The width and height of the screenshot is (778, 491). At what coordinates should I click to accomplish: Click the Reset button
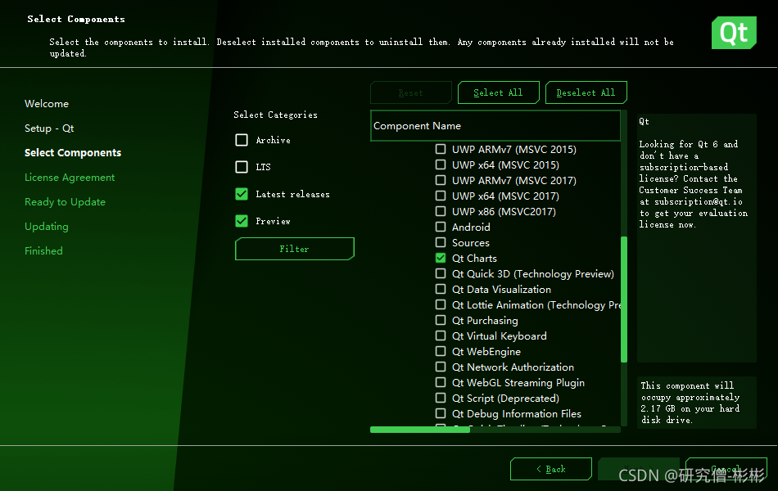coord(411,92)
